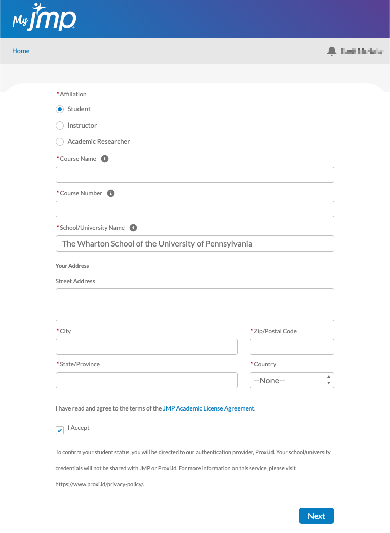Select the Academic Researcher radio button

pos(60,142)
